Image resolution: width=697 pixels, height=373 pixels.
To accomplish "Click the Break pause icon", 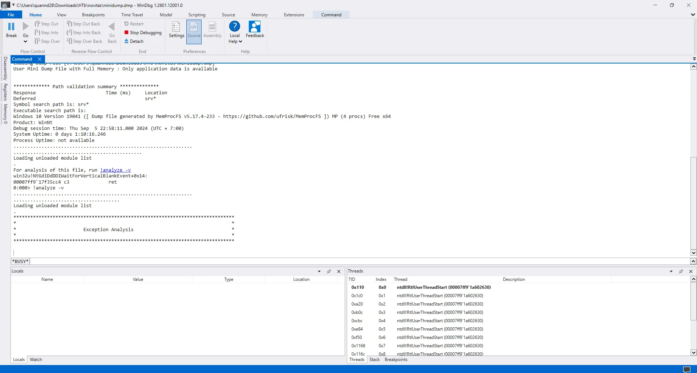I will pyautogui.click(x=11, y=26).
